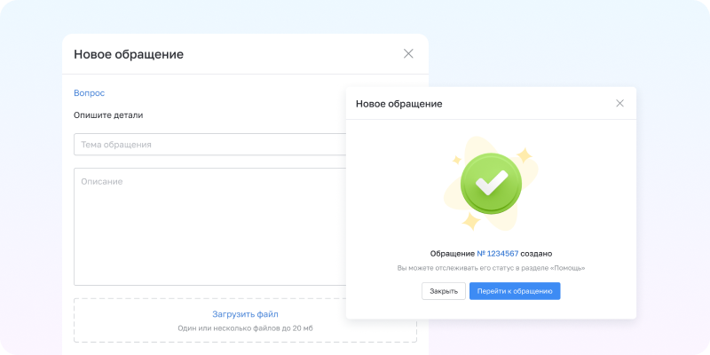Image resolution: width=710 pixels, height=355 pixels.
Task: Click the Загрузить файл upload link
Action: [x=245, y=314]
